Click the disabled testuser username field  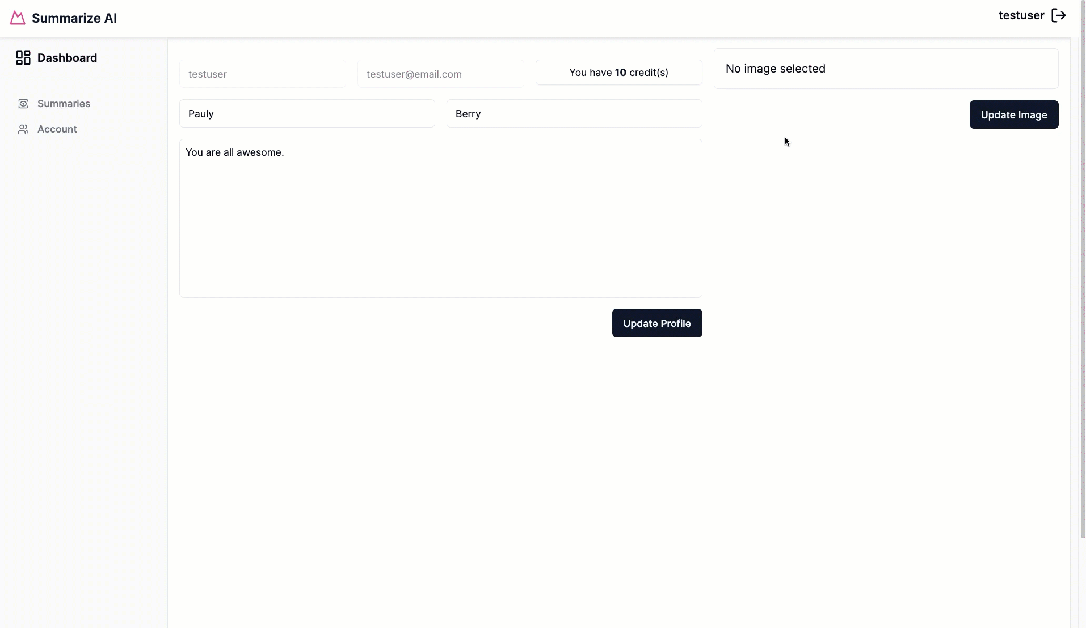[263, 74]
